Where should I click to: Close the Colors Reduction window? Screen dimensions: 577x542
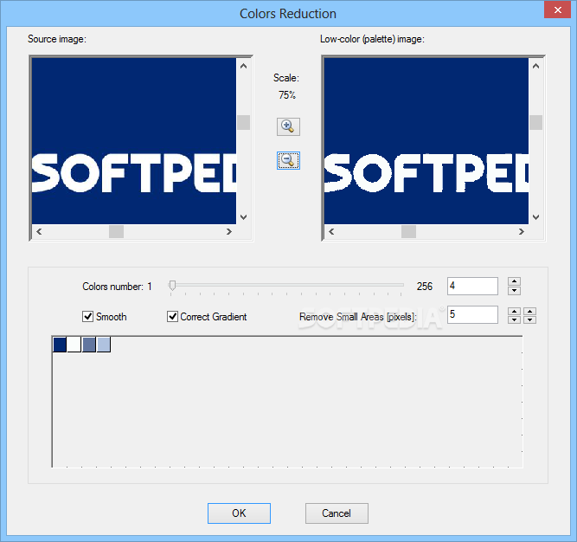pos(557,10)
